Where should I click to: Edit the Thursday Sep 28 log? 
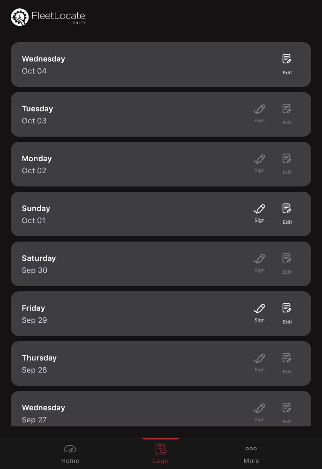coord(287,363)
